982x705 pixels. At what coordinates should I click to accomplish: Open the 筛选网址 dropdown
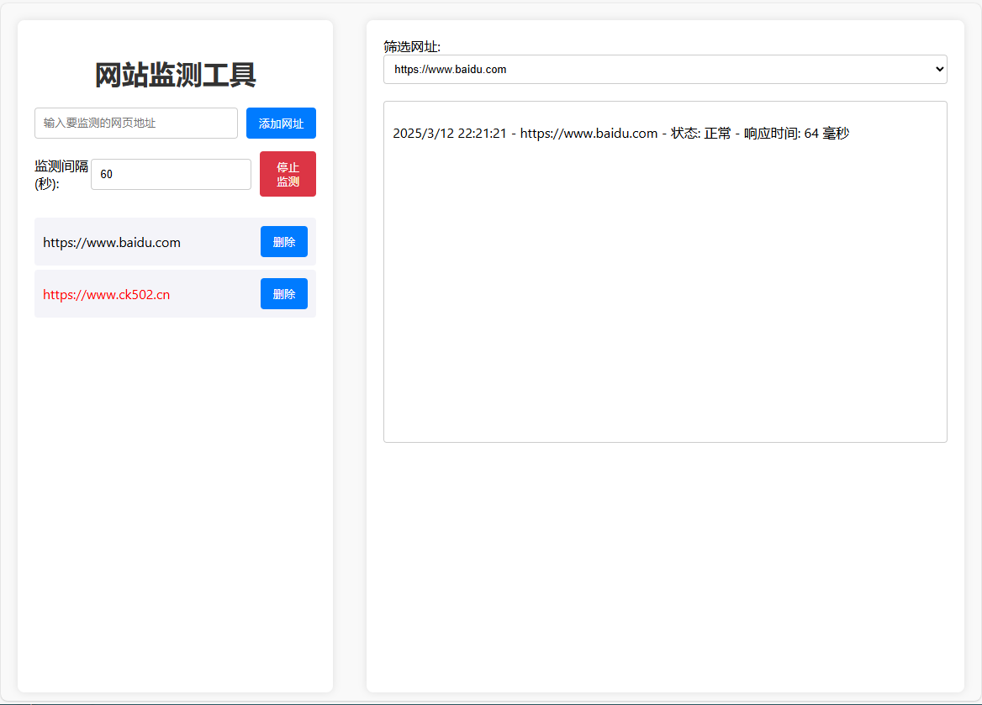coord(665,70)
